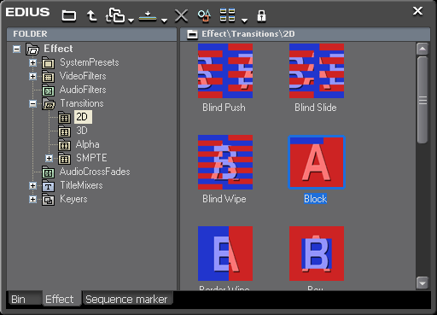Select the Blind Wipe transition thumbnail
Image resolution: width=437 pixels, height=315 pixels.
coord(225,162)
